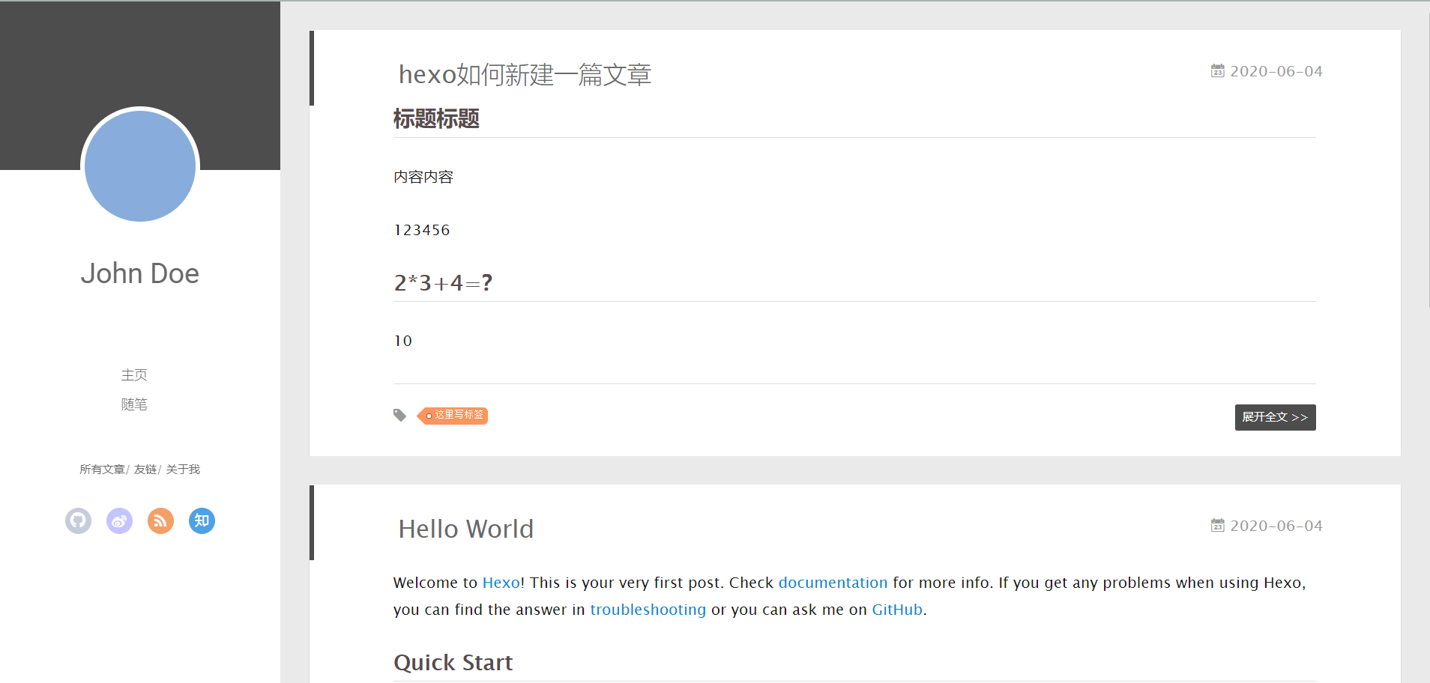The width and height of the screenshot is (1430, 683).
Task: Open the Hello World post title
Action: point(465,529)
